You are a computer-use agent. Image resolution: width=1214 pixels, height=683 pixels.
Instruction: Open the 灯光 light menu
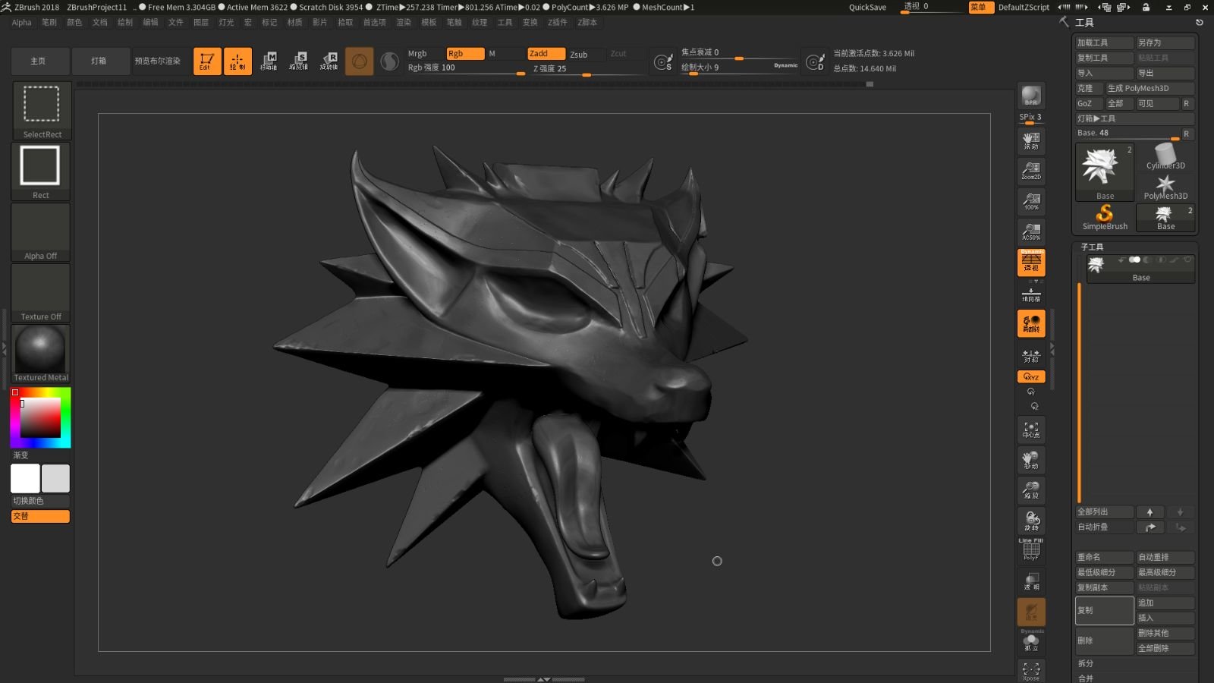(226, 23)
